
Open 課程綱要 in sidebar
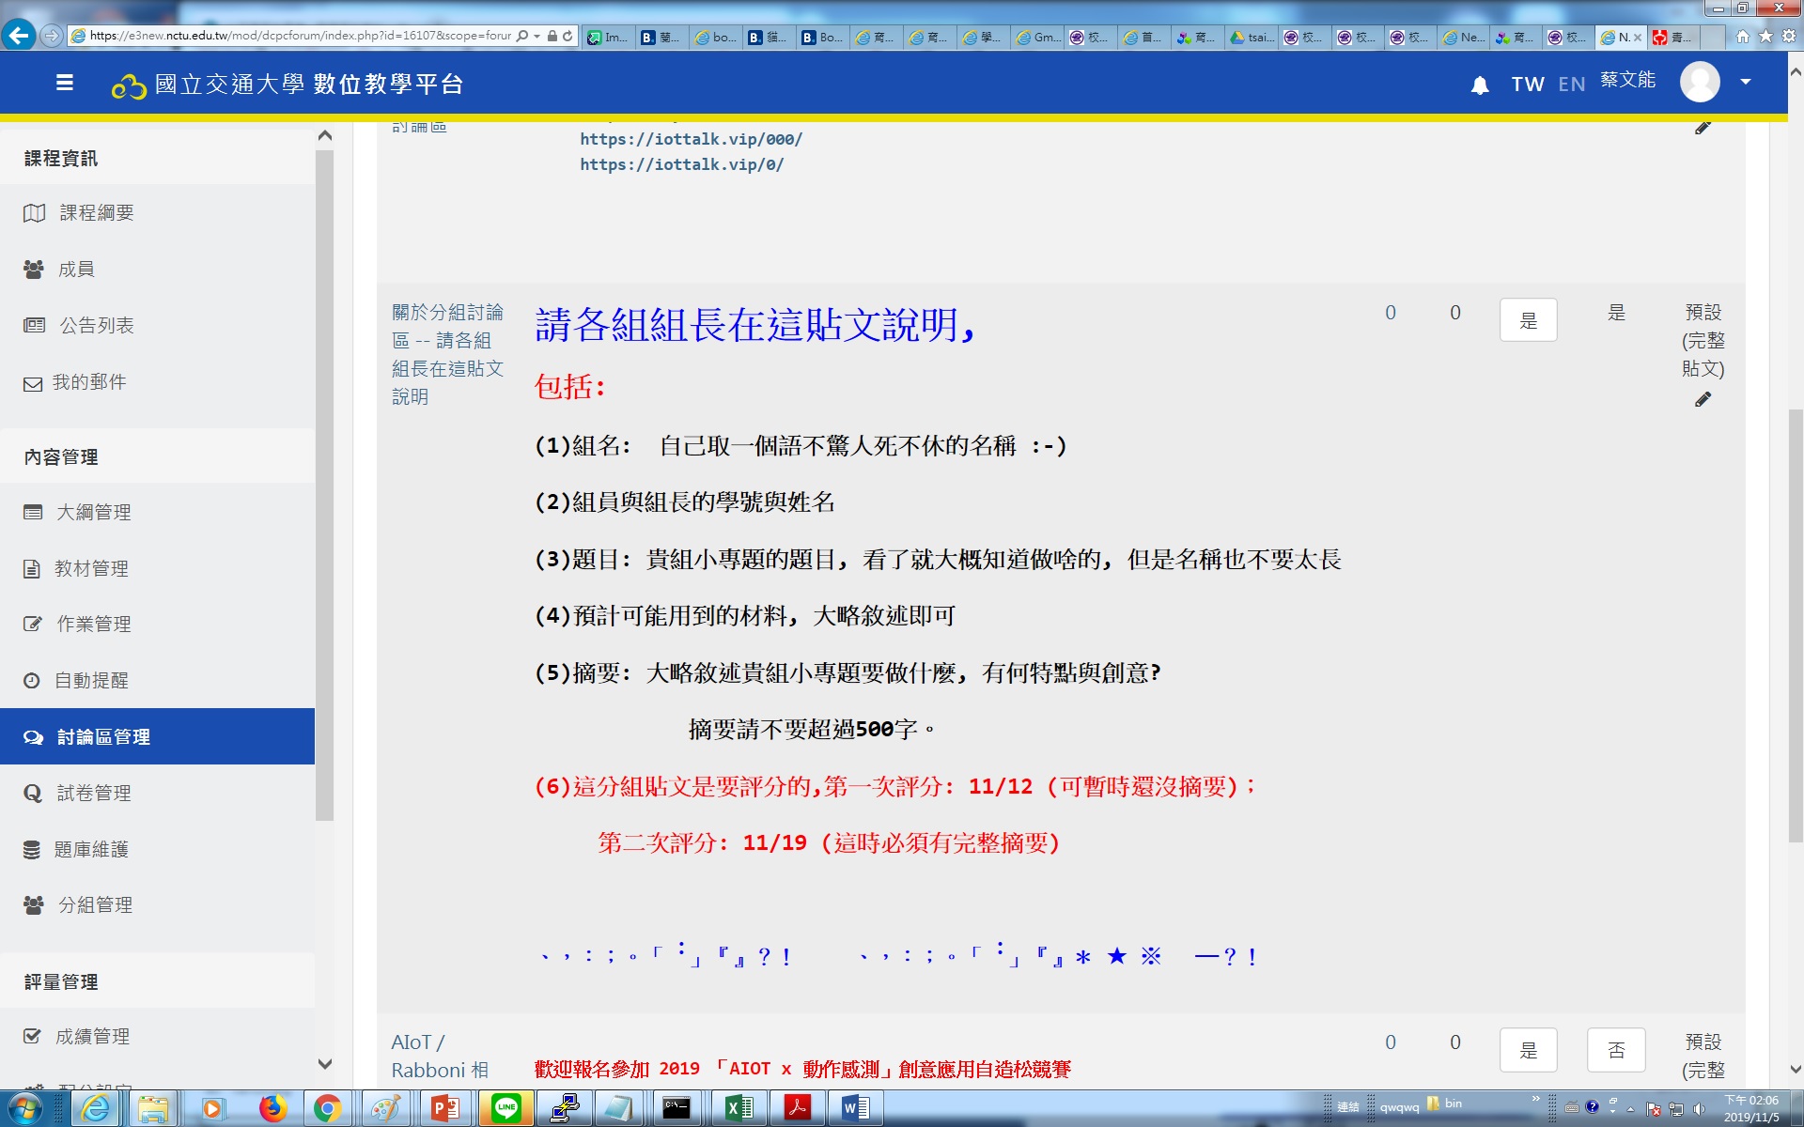click(x=97, y=213)
